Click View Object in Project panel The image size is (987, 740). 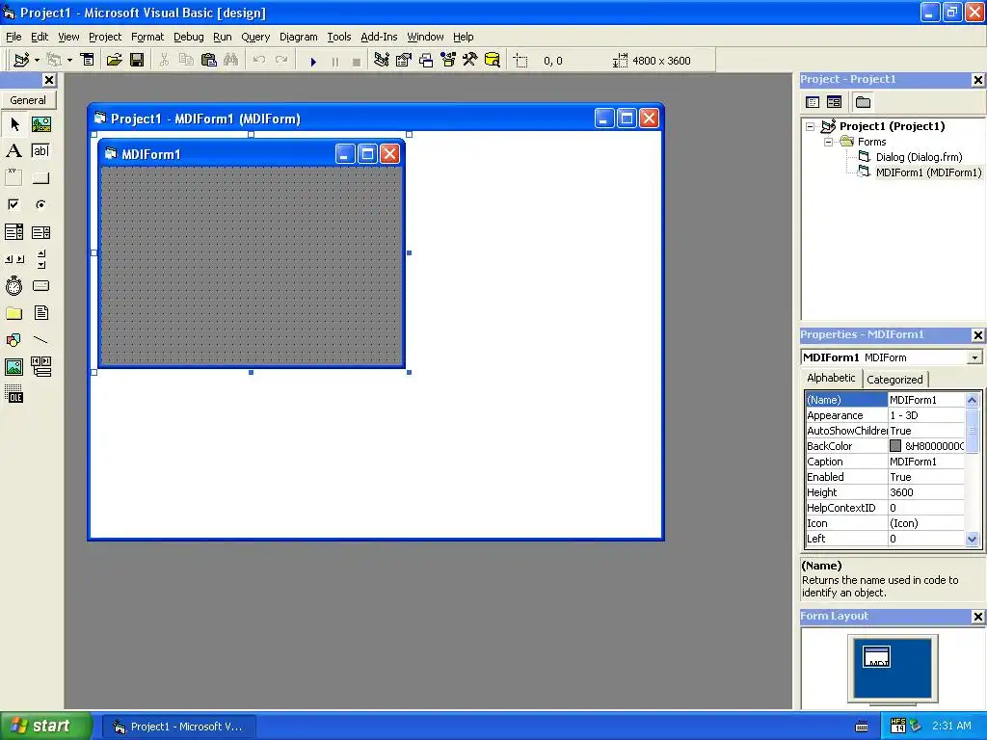[x=834, y=102]
